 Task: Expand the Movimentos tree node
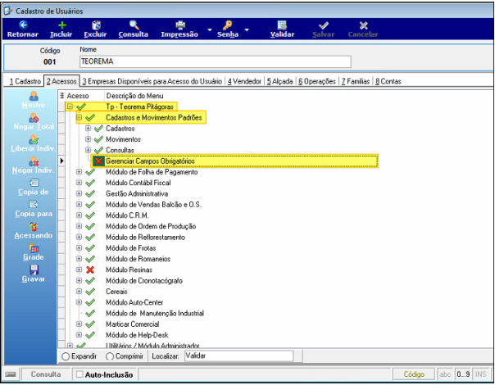[88, 139]
